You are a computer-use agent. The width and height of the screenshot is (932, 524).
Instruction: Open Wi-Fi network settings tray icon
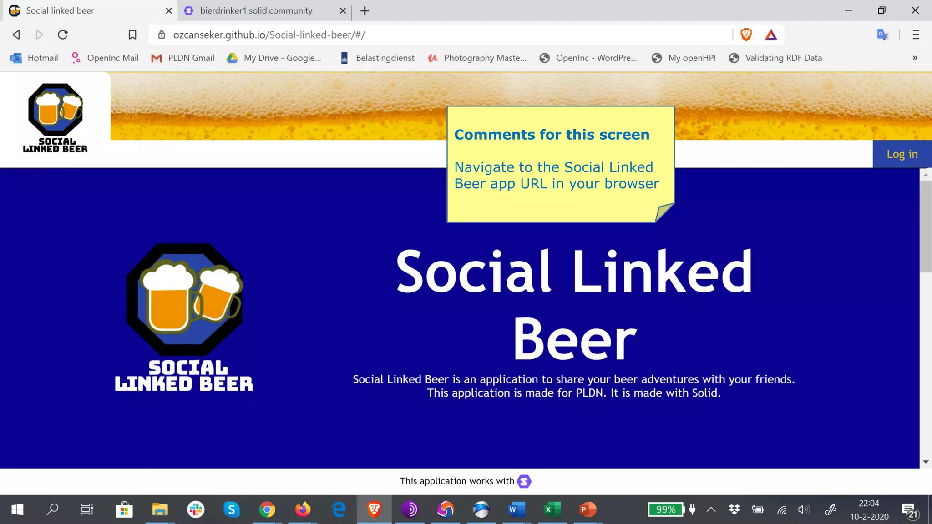click(782, 509)
